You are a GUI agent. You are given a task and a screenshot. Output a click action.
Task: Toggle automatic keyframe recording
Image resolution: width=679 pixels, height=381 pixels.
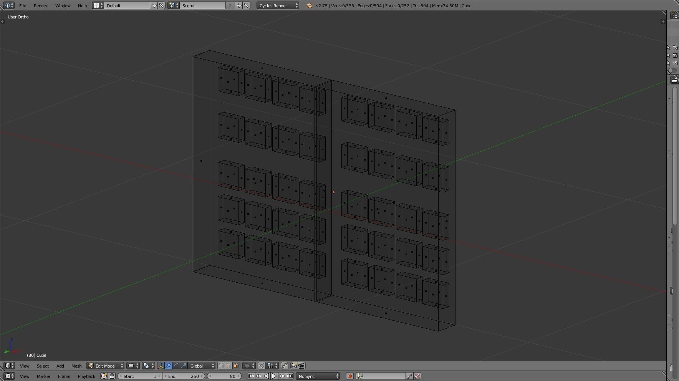tap(349, 376)
